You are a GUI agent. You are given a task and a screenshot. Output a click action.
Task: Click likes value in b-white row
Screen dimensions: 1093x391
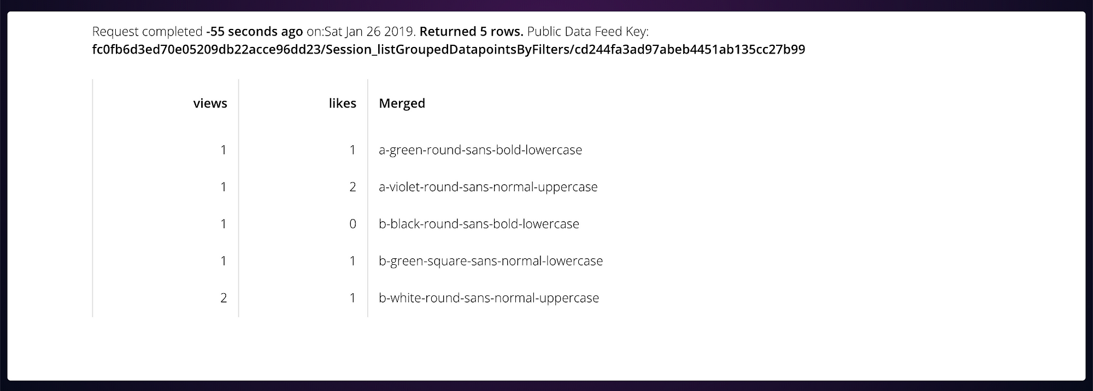click(352, 298)
